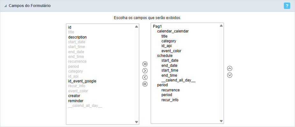Click the move field up circular arrow
Image resolution: width=295 pixels, height=127 pixels.
click(x=230, y=68)
